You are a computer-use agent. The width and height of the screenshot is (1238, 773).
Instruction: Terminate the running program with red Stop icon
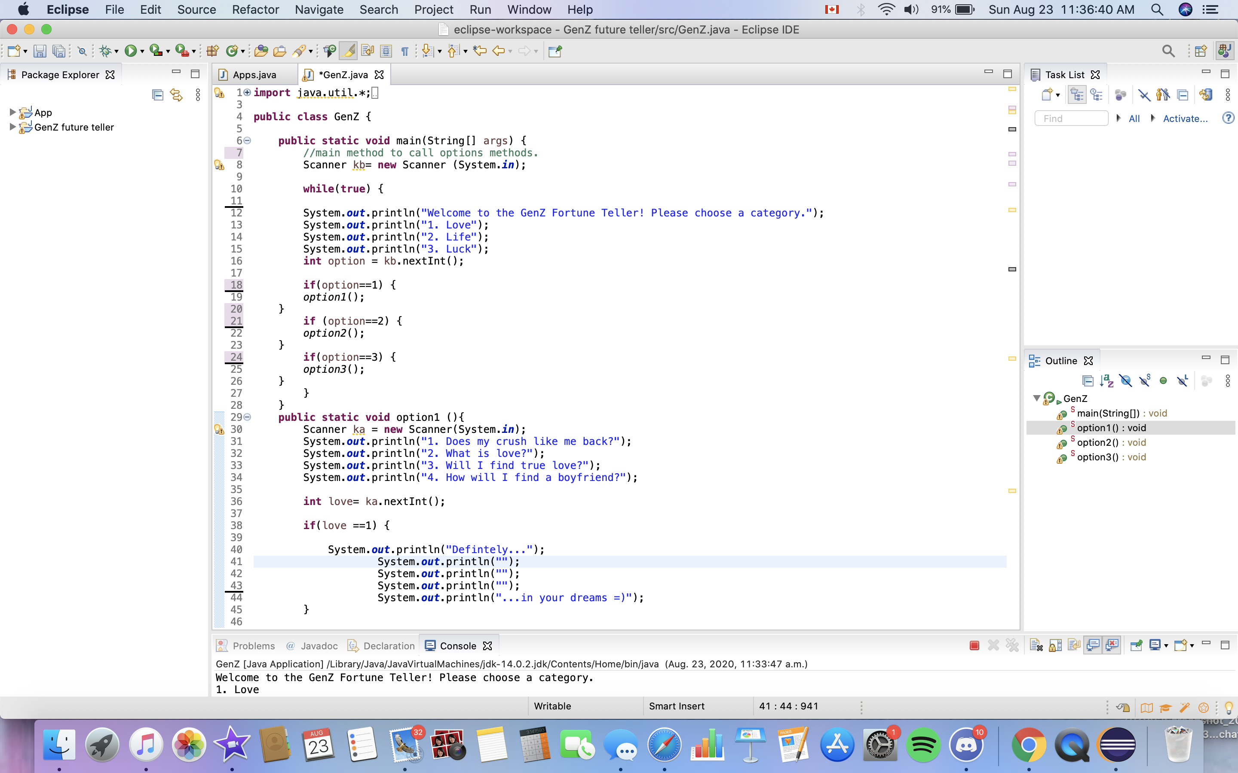(974, 646)
